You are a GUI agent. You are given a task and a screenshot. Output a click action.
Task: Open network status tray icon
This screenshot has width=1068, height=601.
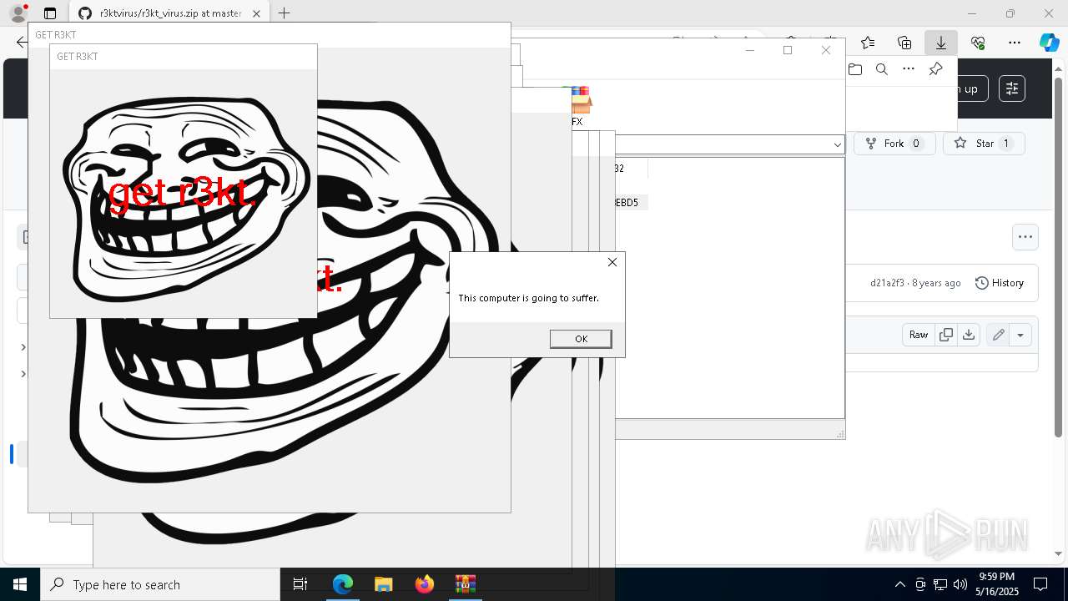pyautogui.click(x=940, y=584)
